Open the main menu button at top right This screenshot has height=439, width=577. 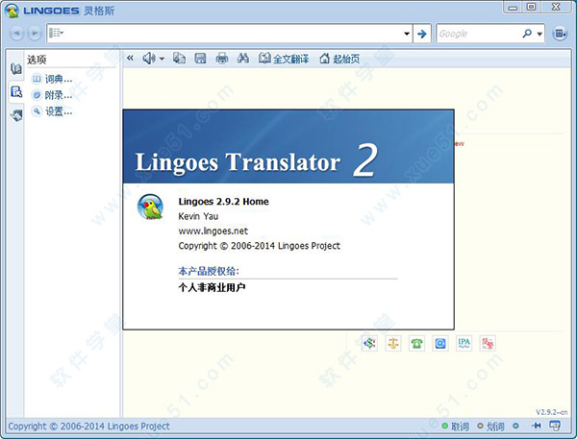560,34
